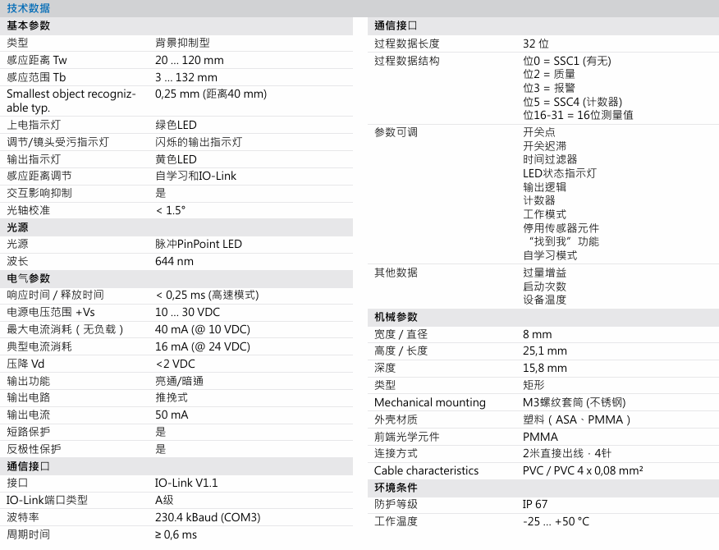Click the '短路保护' row label
This screenshot has width=719, height=550.
point(29,432)
